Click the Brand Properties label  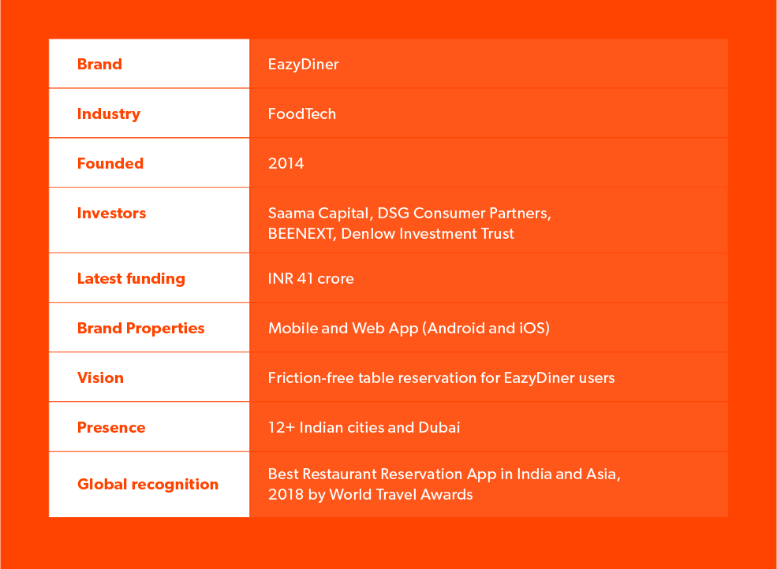pos(140,328)
